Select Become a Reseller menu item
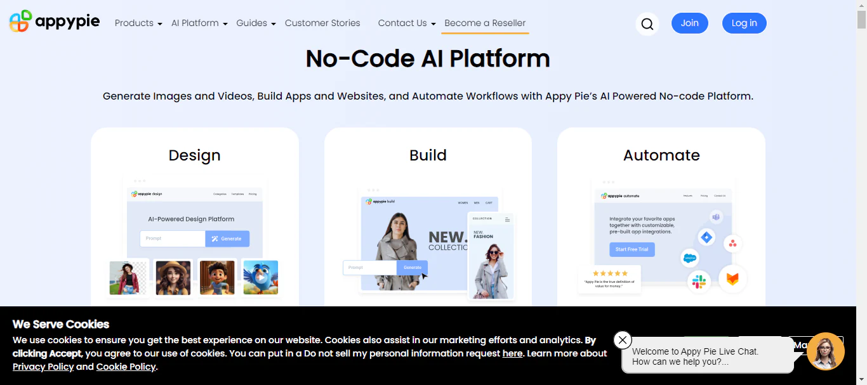The height and width of the screenshot is (385, 867). [485, 23]
